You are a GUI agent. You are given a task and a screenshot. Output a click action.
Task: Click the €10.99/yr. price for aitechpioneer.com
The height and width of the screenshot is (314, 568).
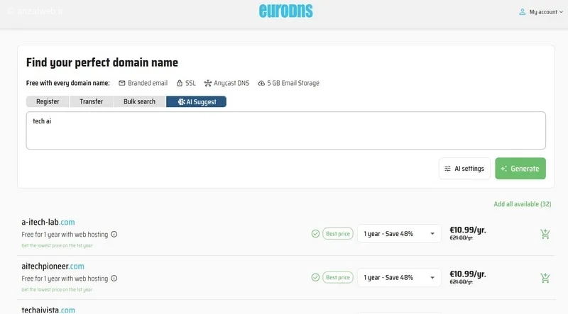click(x=468, y=274)
